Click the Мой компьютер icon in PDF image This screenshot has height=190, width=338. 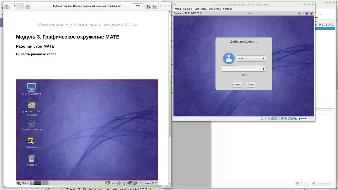coord(31,89)
